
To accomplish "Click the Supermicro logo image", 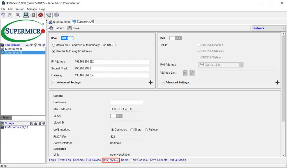I will click(23, 31).
